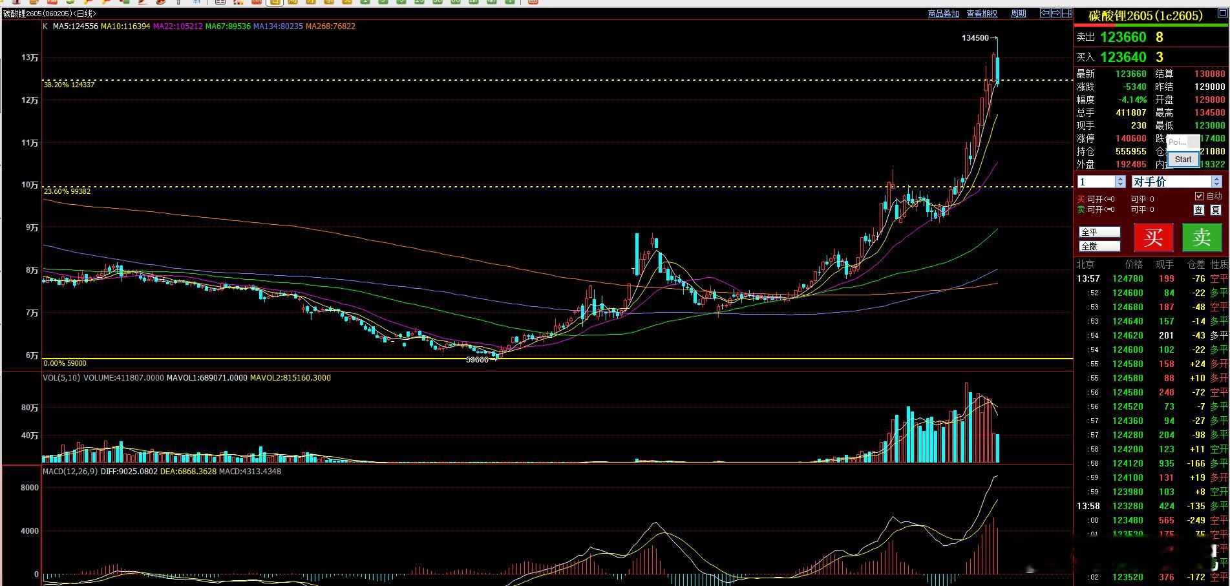
Task: Click the 38.20% 124337 Fibonacci label
Action: tap(69, 85)
